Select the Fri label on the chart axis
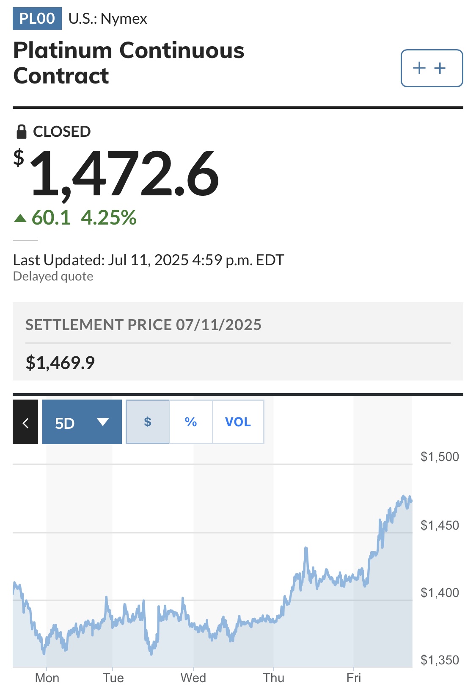 pos(354,678)
